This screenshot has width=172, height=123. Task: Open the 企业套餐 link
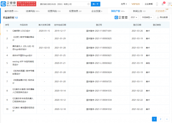click(149, 4)
